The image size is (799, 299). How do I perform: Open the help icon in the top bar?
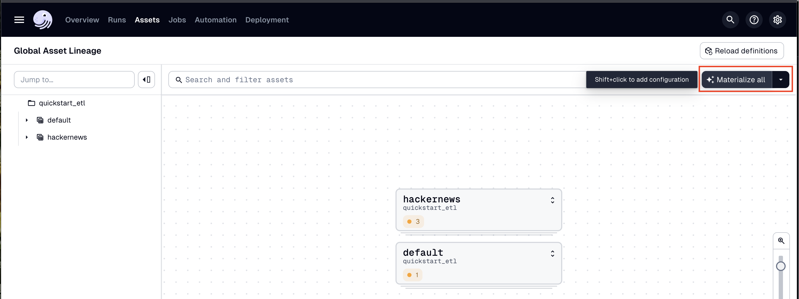[754, 19]
